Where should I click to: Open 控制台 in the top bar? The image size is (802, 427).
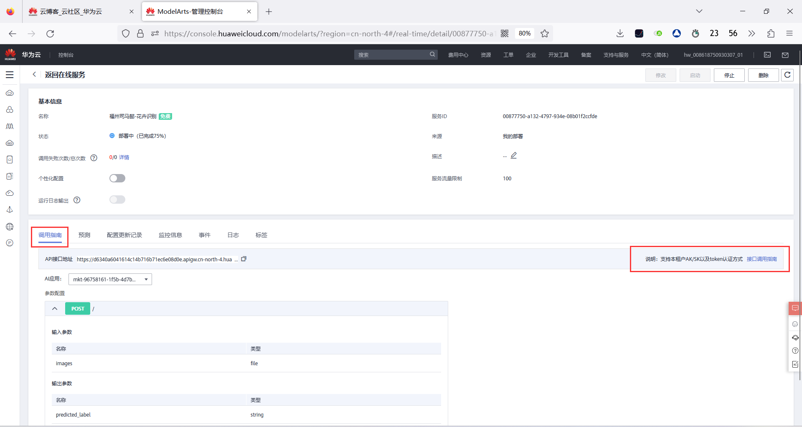click(x=66, y=55)
